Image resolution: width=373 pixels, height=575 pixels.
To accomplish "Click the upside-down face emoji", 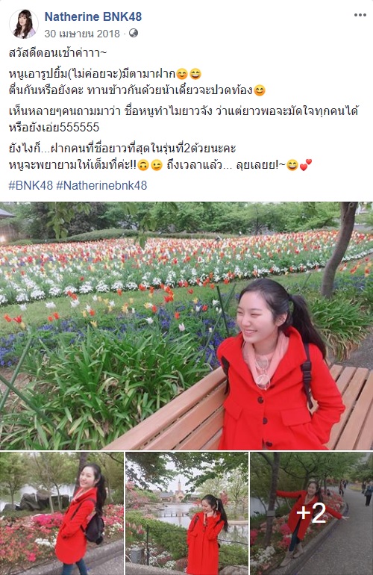I will tap(143, 166).
